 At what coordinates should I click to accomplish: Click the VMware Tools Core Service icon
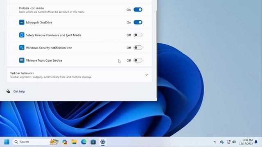coord(22,60)
